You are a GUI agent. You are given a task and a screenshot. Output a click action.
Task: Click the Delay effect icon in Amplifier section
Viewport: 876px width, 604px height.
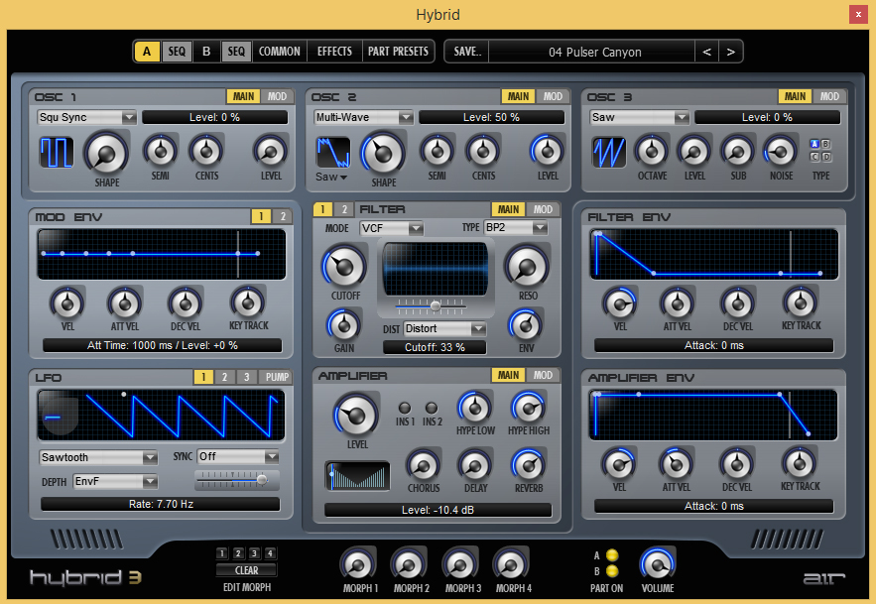tap(475, 468)
